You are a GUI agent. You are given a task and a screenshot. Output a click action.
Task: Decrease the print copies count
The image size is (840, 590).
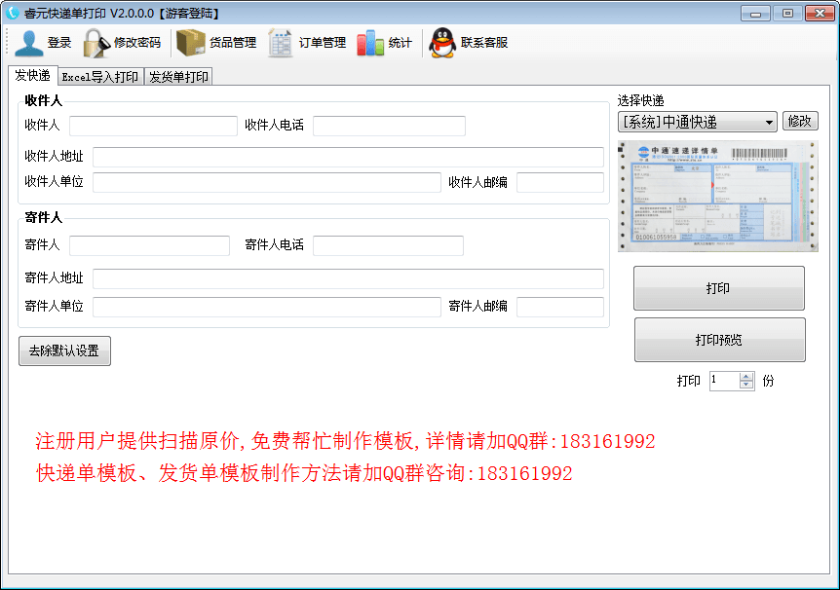tap(746, 386)
